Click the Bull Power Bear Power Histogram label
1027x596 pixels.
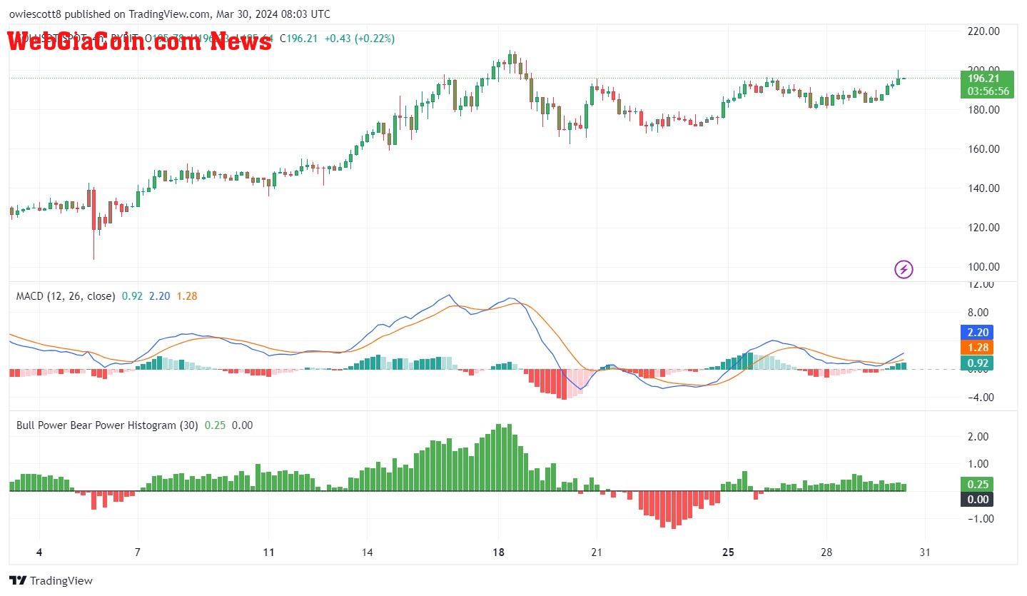point(108,425)
